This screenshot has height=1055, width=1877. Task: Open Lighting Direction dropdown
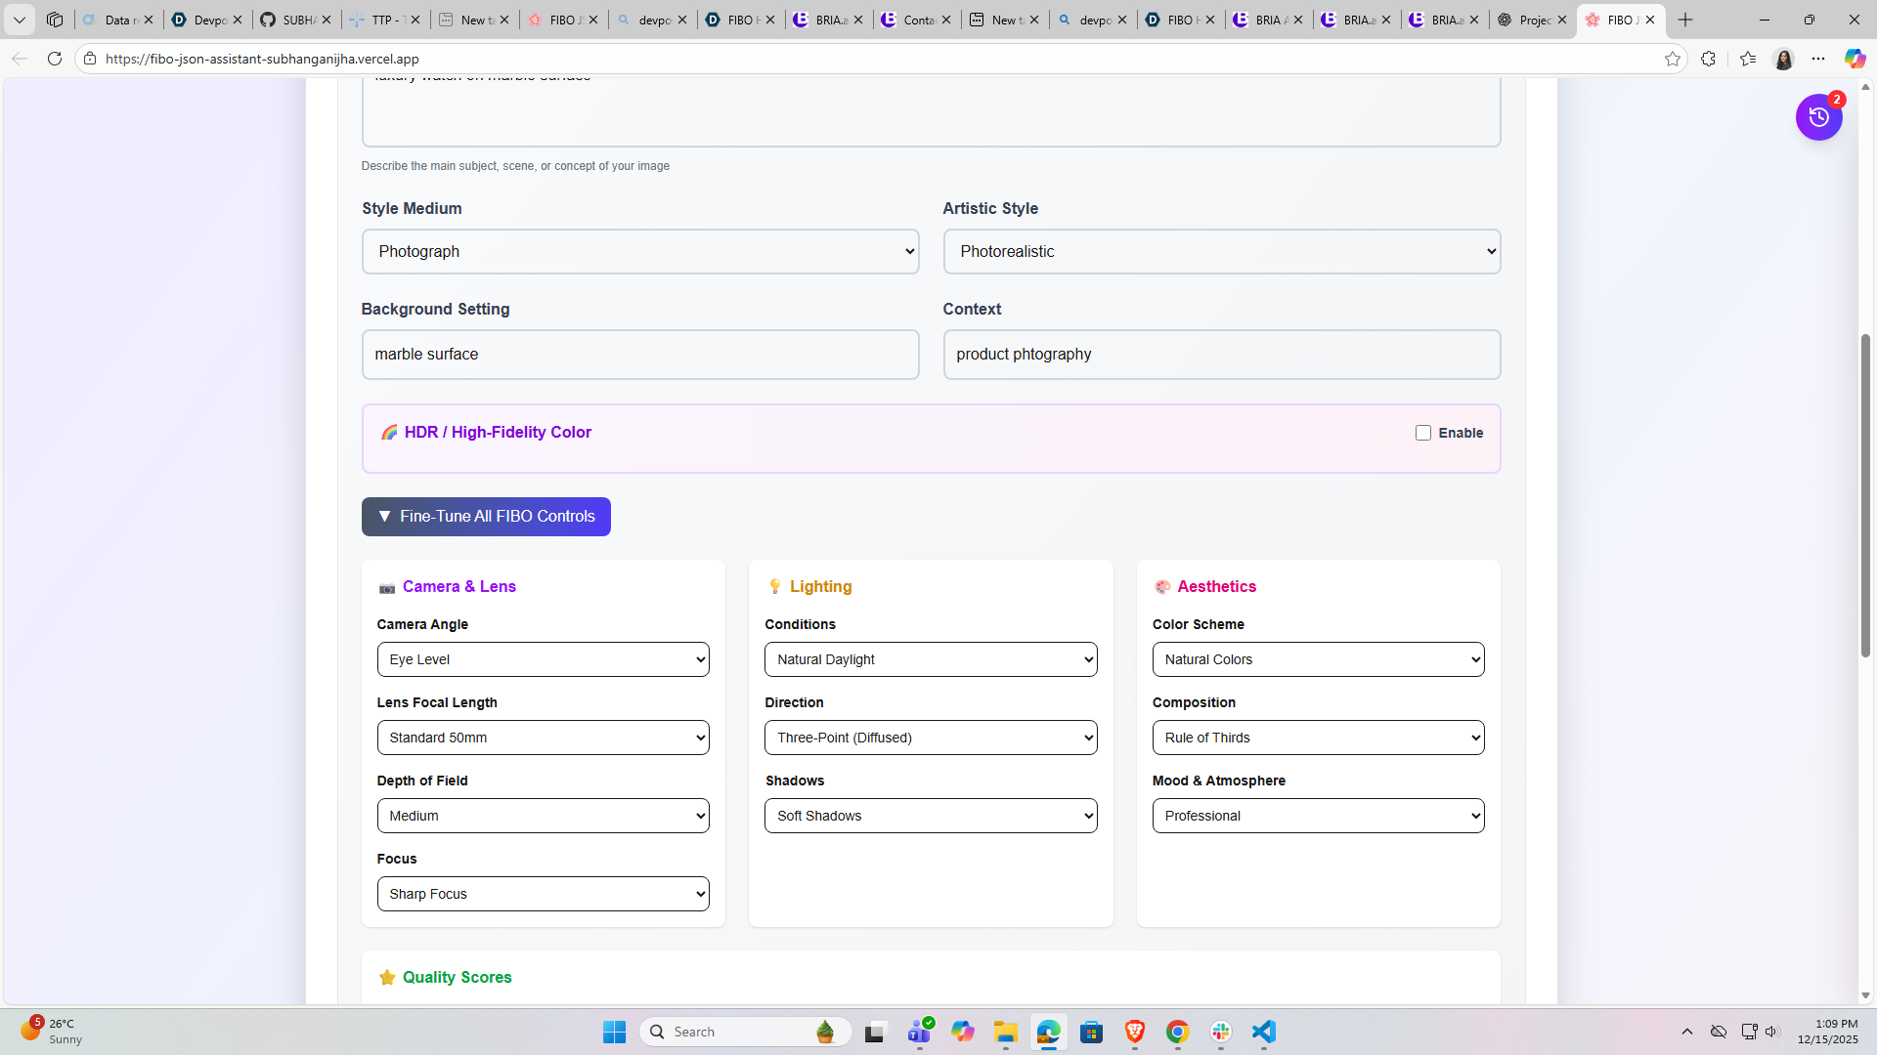pos(930,738)
